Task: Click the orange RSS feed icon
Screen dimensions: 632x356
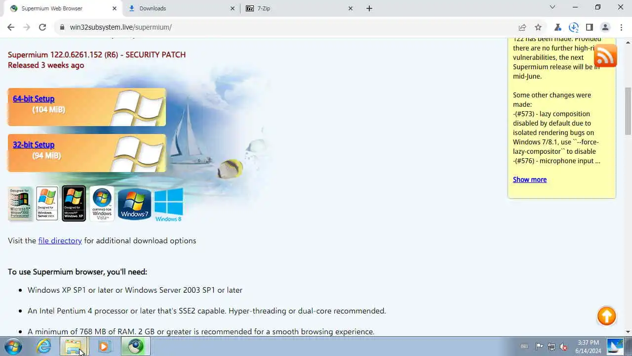Action: (x=605, y=55)
